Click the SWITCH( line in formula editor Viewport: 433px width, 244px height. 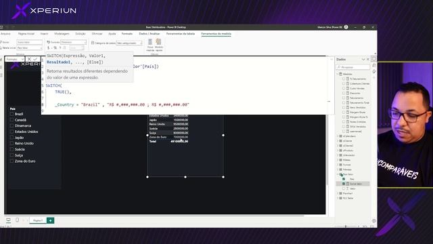point(54,86)
